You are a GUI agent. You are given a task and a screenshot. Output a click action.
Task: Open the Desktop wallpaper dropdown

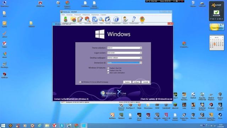pyautogui.click(x=124, y=58)
